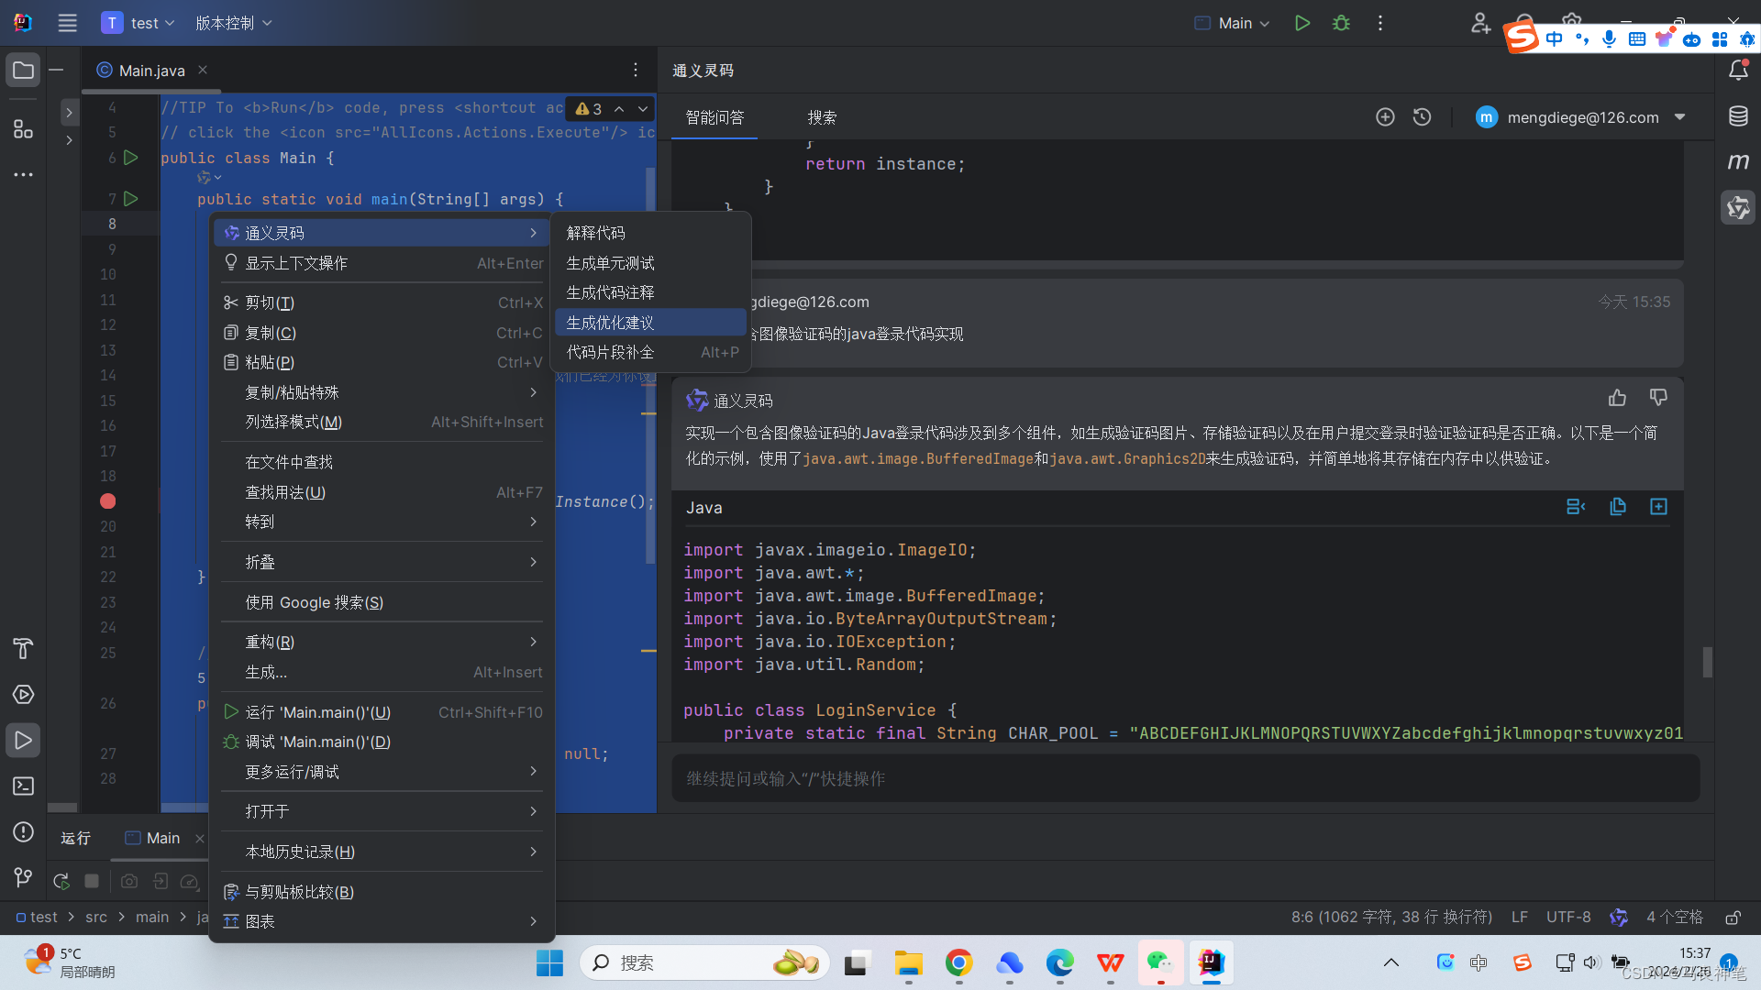Like the Tongyi Lingma answer
1761x990 pixels.
pyautogui.click(x=1617, y=398)
